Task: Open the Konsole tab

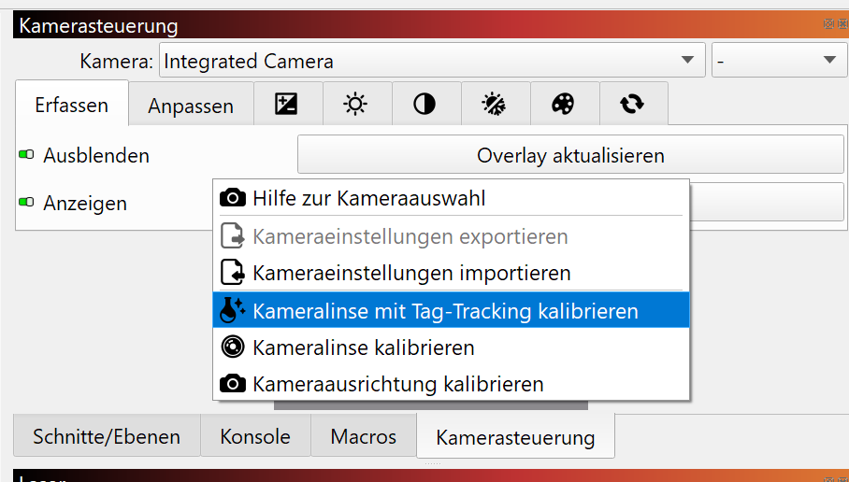Action: [255, 436]
